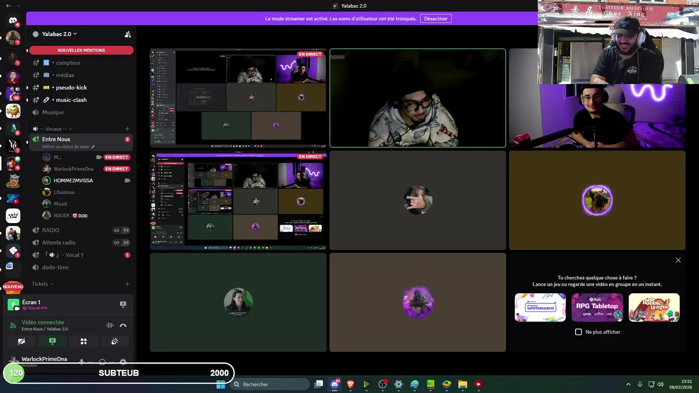Open OBS Studio from the taskbar
The image size is (699, 393).
pyautogui.click(x=382, y=384)
